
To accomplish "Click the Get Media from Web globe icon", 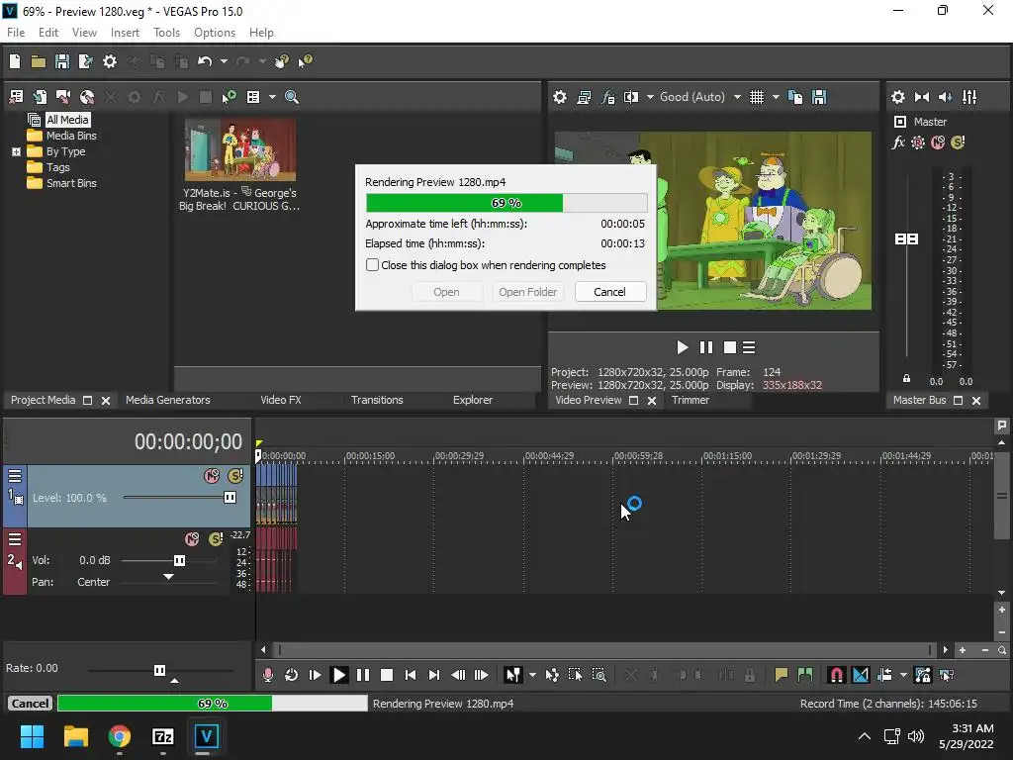I will (x=87, y=97).
